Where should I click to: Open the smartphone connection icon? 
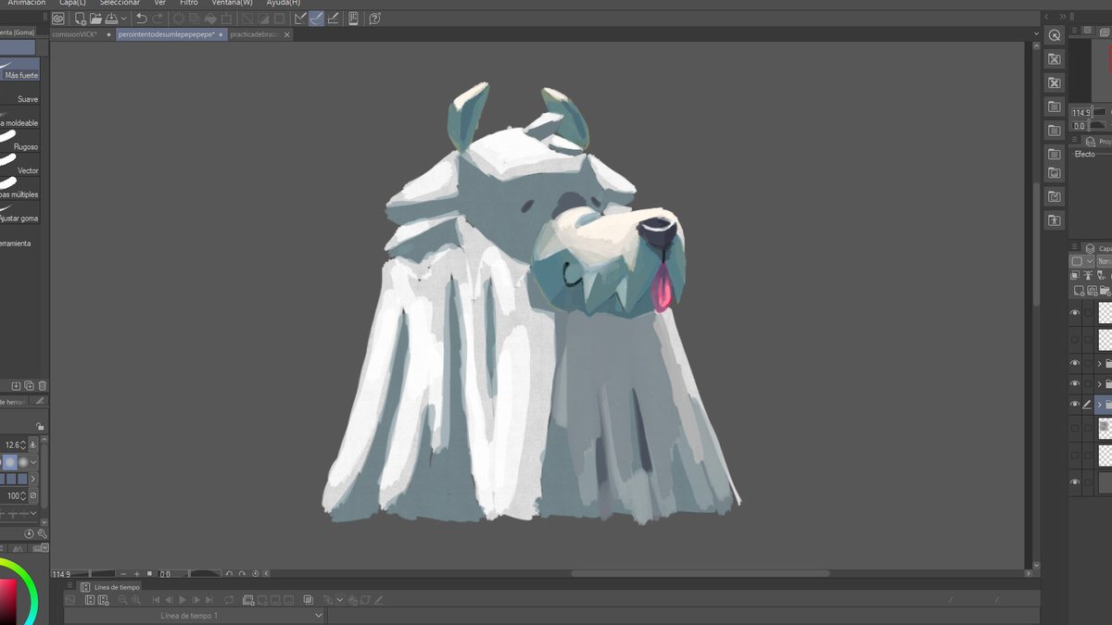354,18
